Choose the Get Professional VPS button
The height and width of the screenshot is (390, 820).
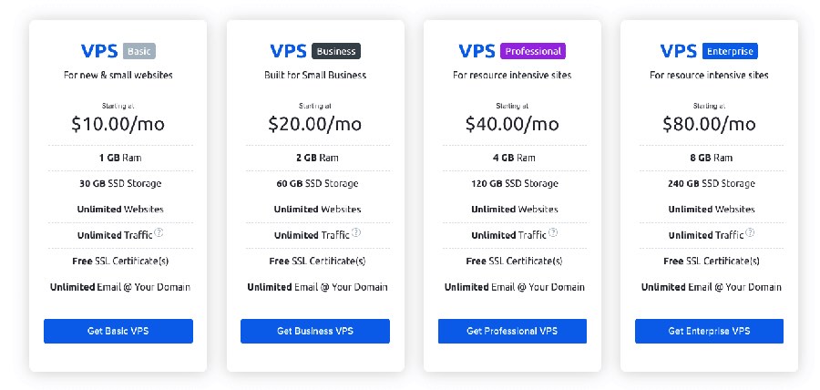click(x=512, y=331)
